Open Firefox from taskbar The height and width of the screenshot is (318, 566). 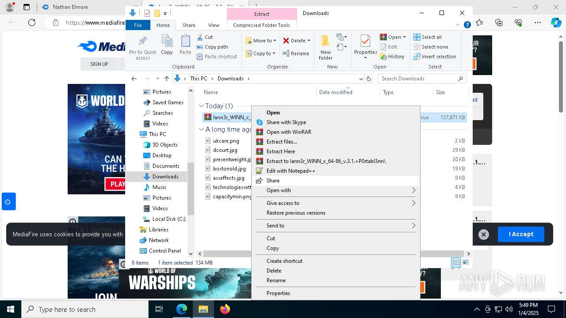pos(225,309)
